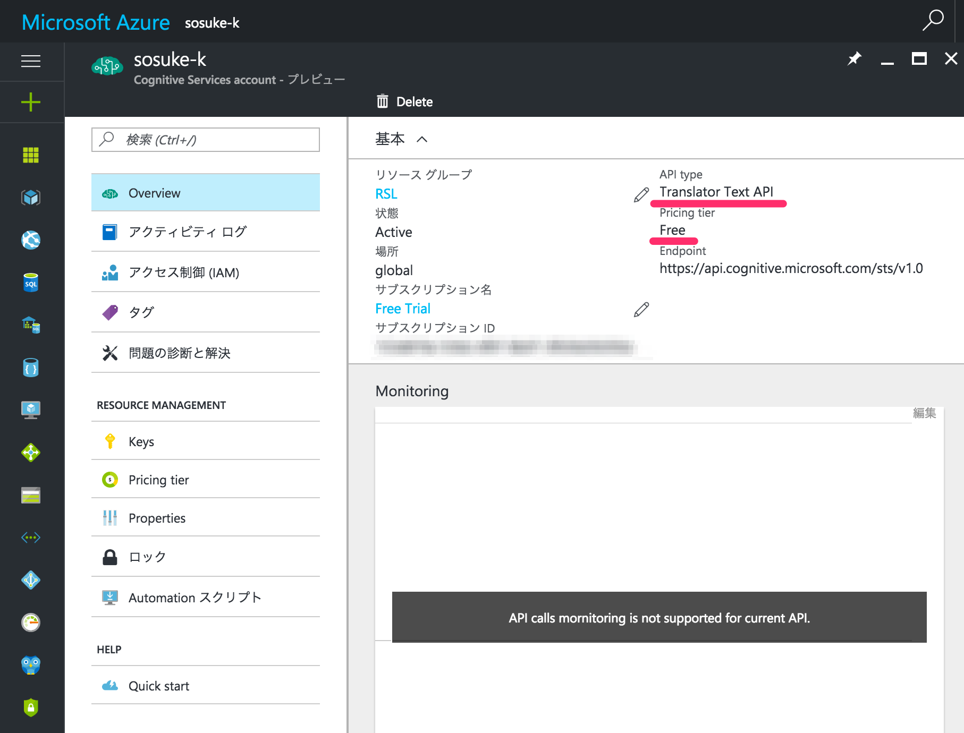The height and width of the screenshot is (733, 964).
Task: Collapse the 基本 essentials section chevron
Action: coord(422,139)
